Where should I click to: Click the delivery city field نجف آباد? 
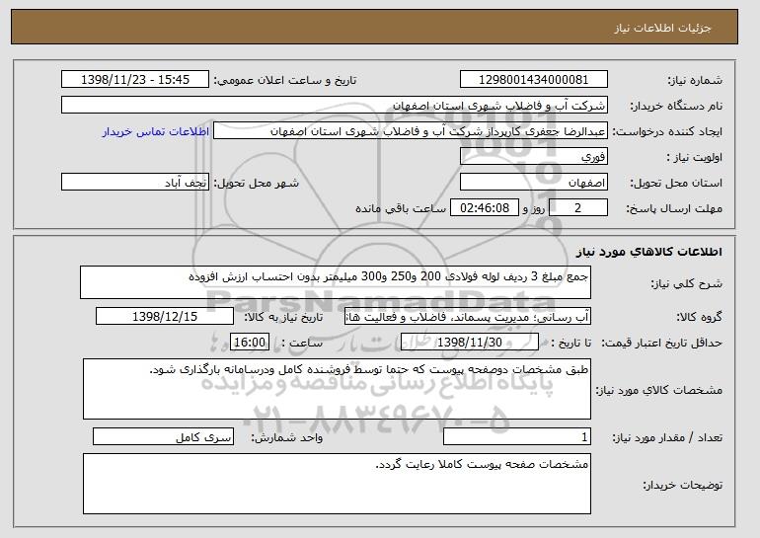tap(135, 183)
